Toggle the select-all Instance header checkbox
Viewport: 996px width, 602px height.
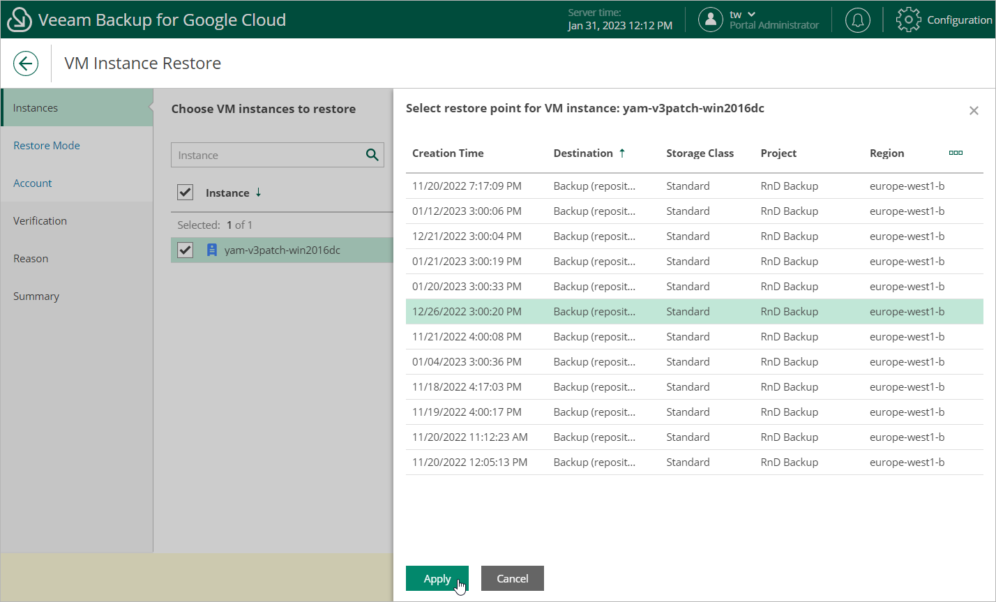click(185, 193)
